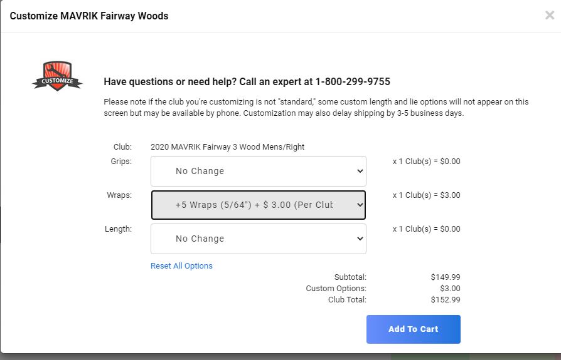Viewport: 561px width, 360px height.
Task: Click the Subtotal amount $149.99
Action: (x=445, y=277)
